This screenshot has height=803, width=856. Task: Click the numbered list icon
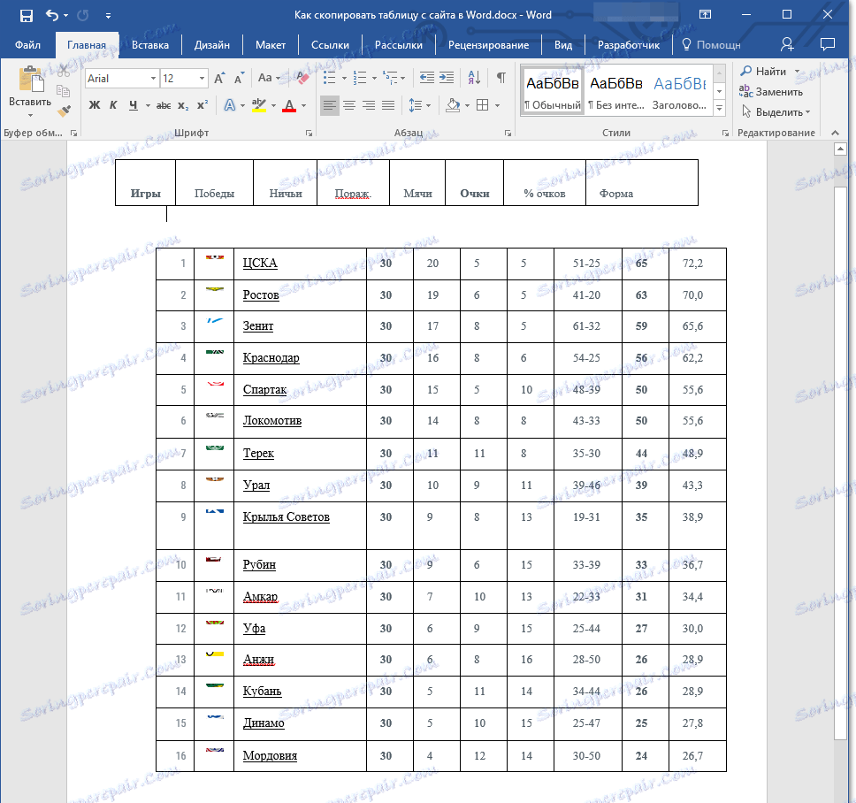[360, 78]
